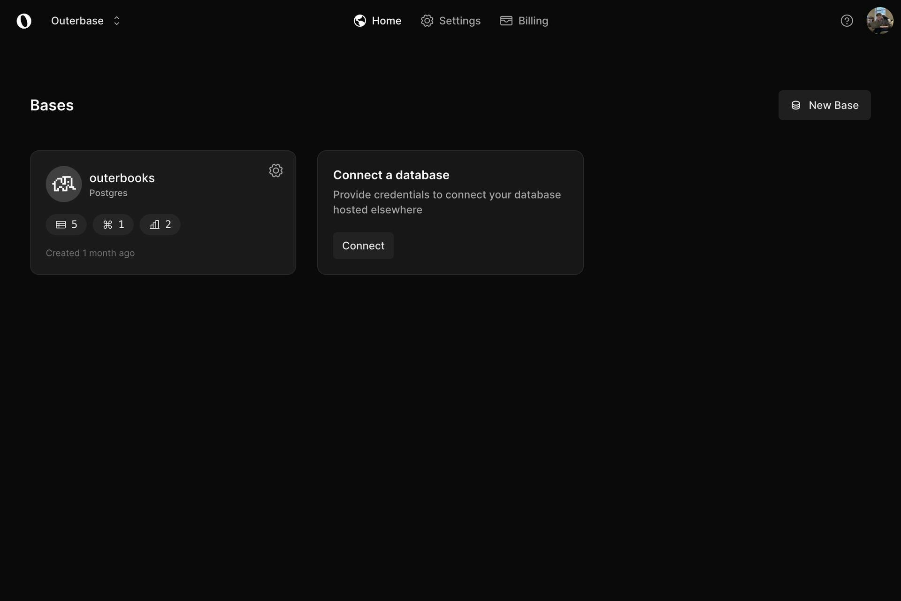Open the Billing tab
The height and width of the screenshot is (601, 901).
click(x=533, y=21)
